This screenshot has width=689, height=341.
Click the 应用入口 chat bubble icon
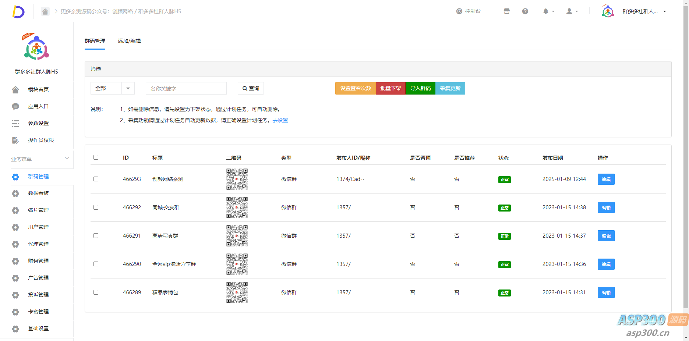(x=15, y=106)
